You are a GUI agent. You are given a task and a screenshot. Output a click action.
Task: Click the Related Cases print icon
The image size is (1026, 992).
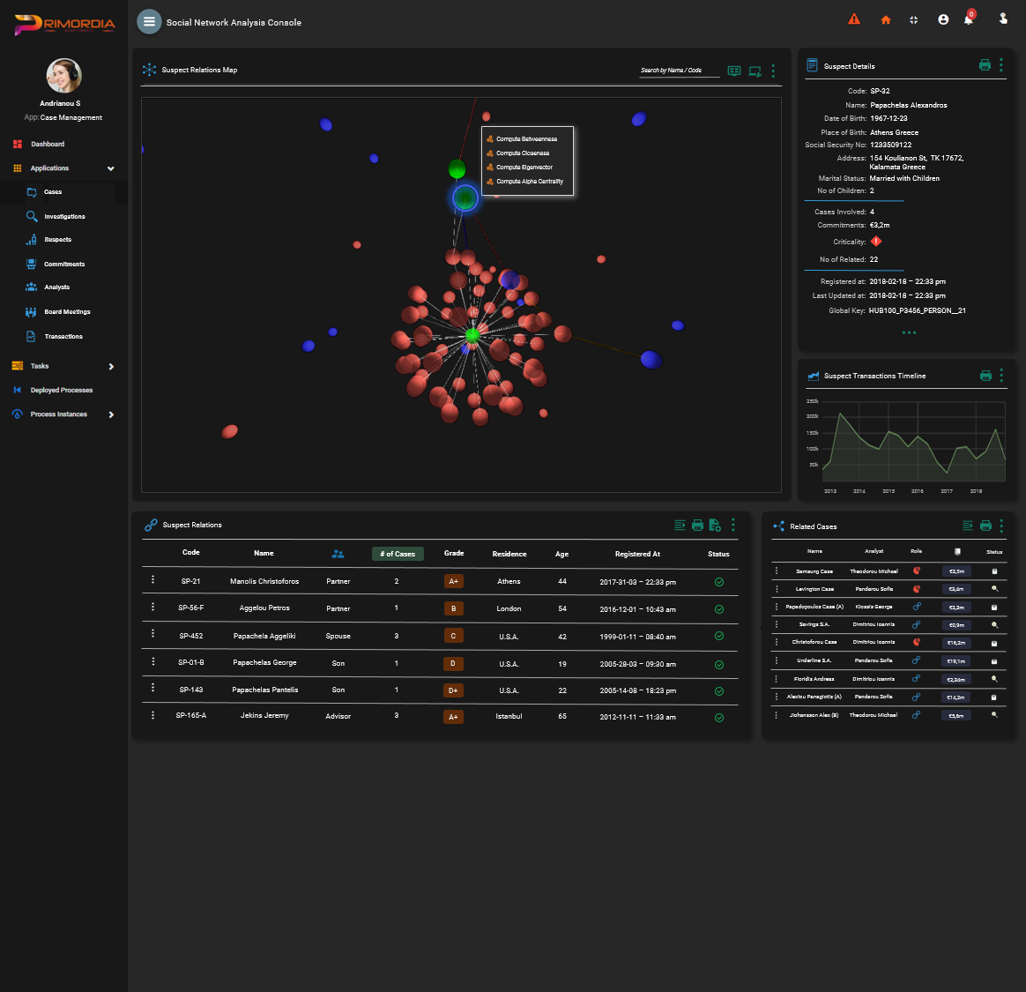tap(985, 526)
